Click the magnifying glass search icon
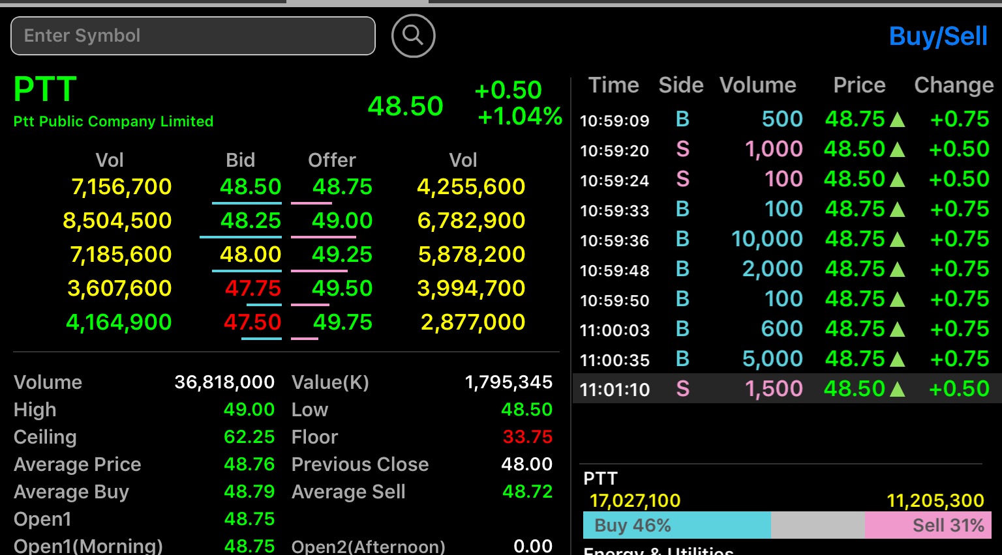This screenshot has height=555, width=1002. 413,36
